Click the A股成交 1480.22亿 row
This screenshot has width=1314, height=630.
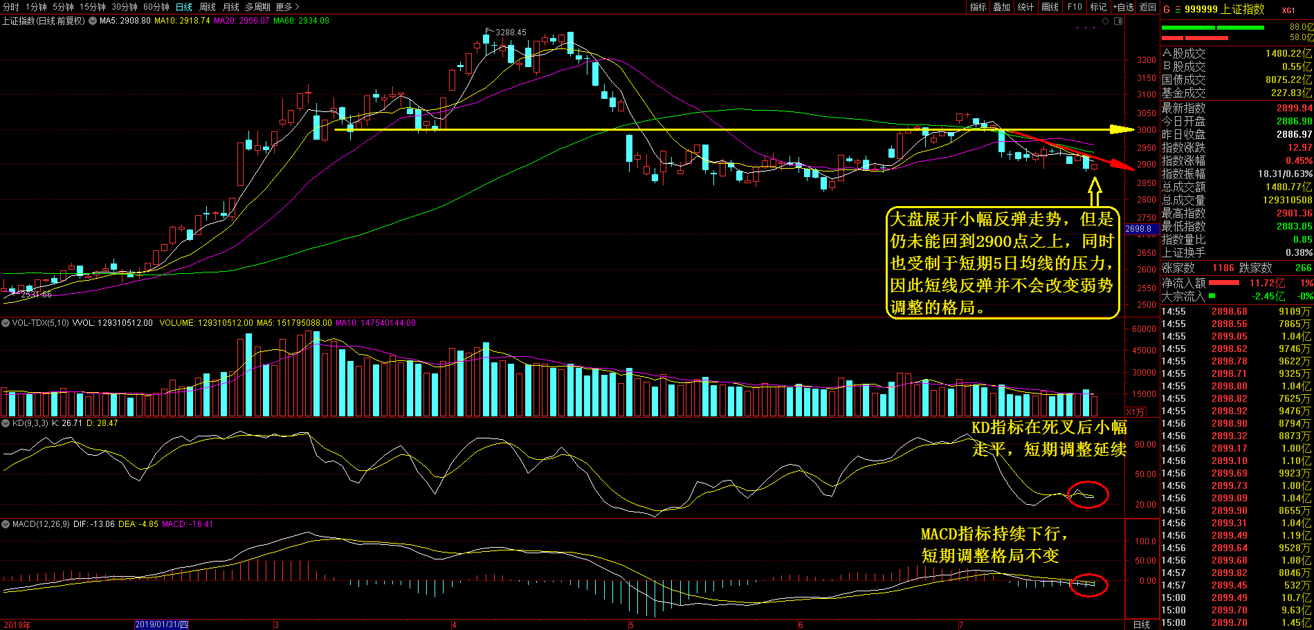point(1237,53)
